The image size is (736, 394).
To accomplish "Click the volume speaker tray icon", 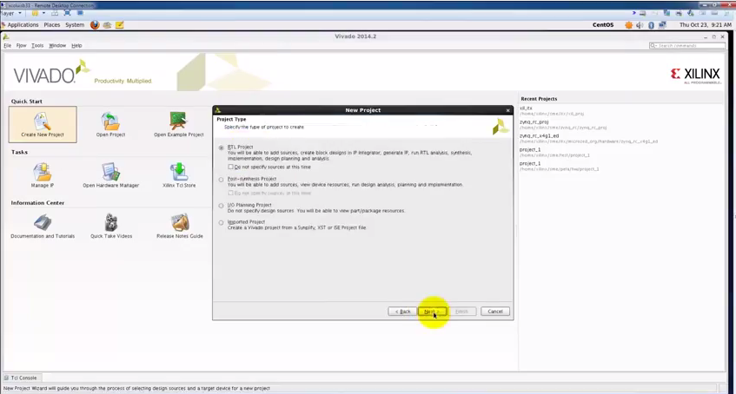I will tap(640, 25).
